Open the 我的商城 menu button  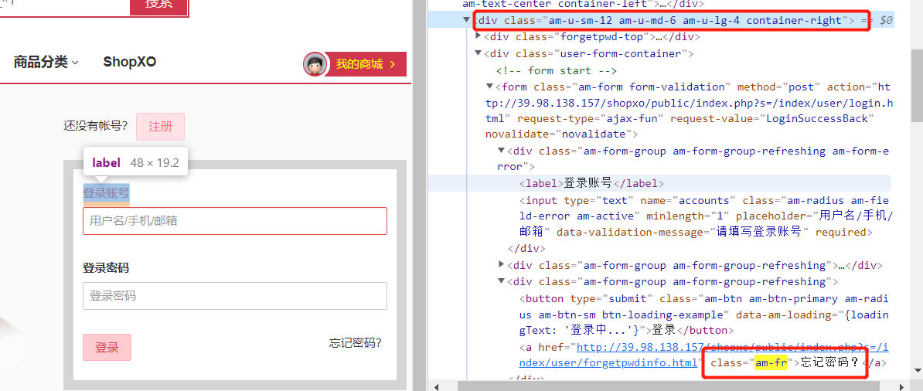pyautogui.click(x=365, y=64)
